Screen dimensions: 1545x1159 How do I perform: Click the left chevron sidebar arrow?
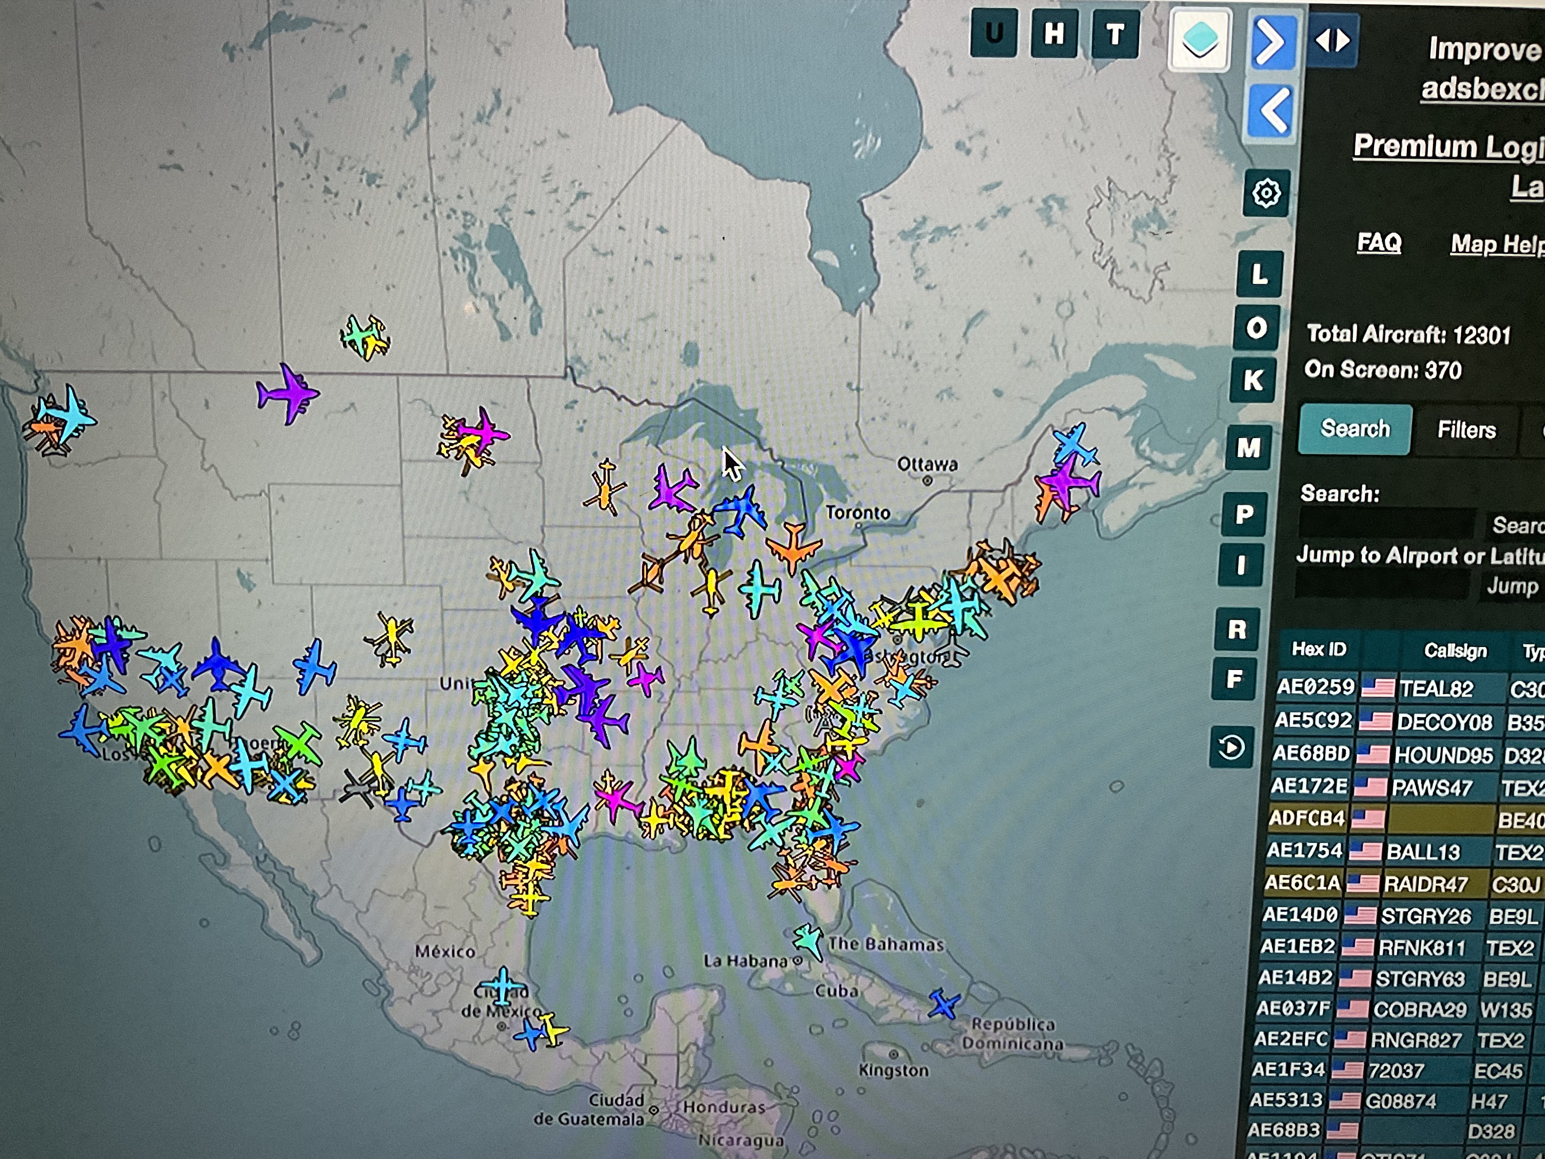[1271, 110]
